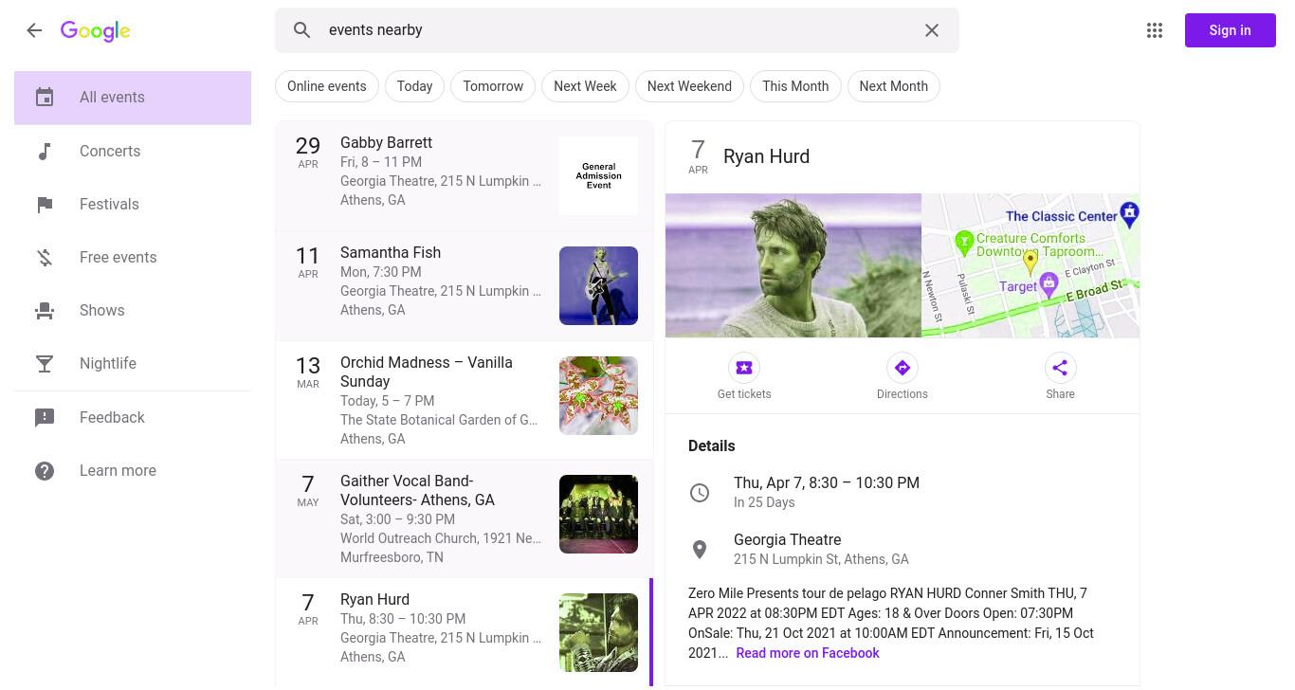Send Feedback from sidebar

(133, 417)
